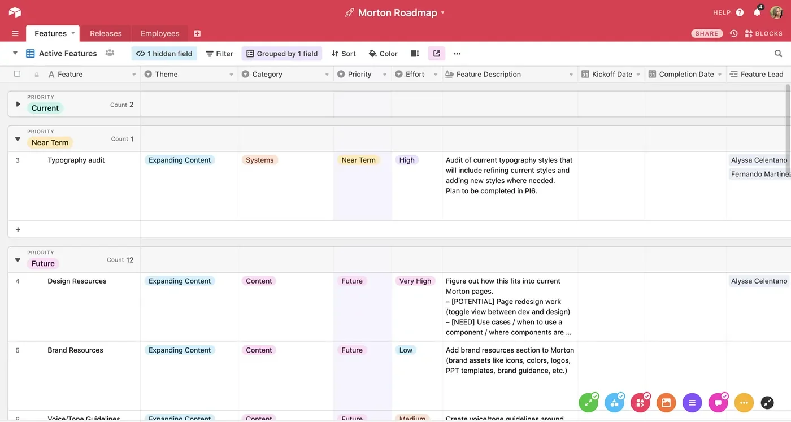Click Low effort tag in Brand Resources row
This screenshot has height=422, width=791.
click(406, 350)
